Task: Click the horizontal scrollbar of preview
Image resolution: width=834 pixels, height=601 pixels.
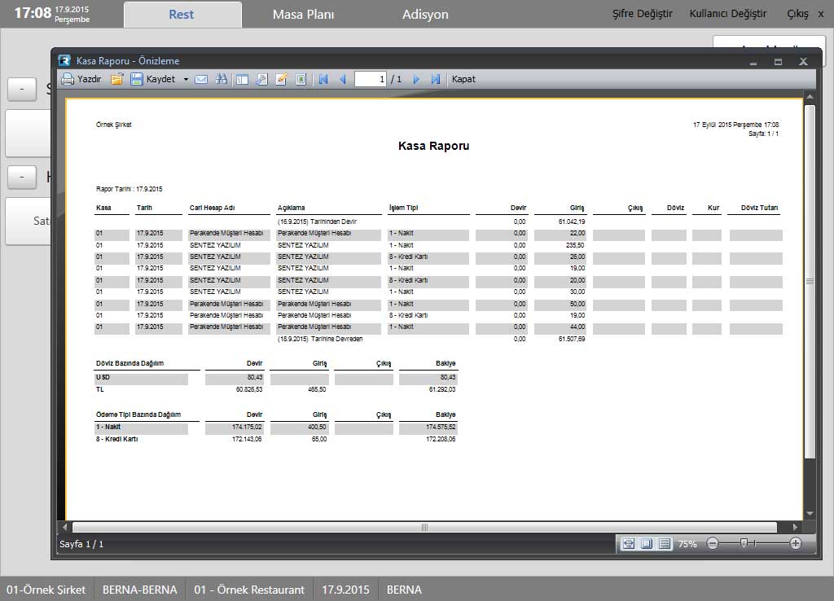Action: [x=424, y=527]
